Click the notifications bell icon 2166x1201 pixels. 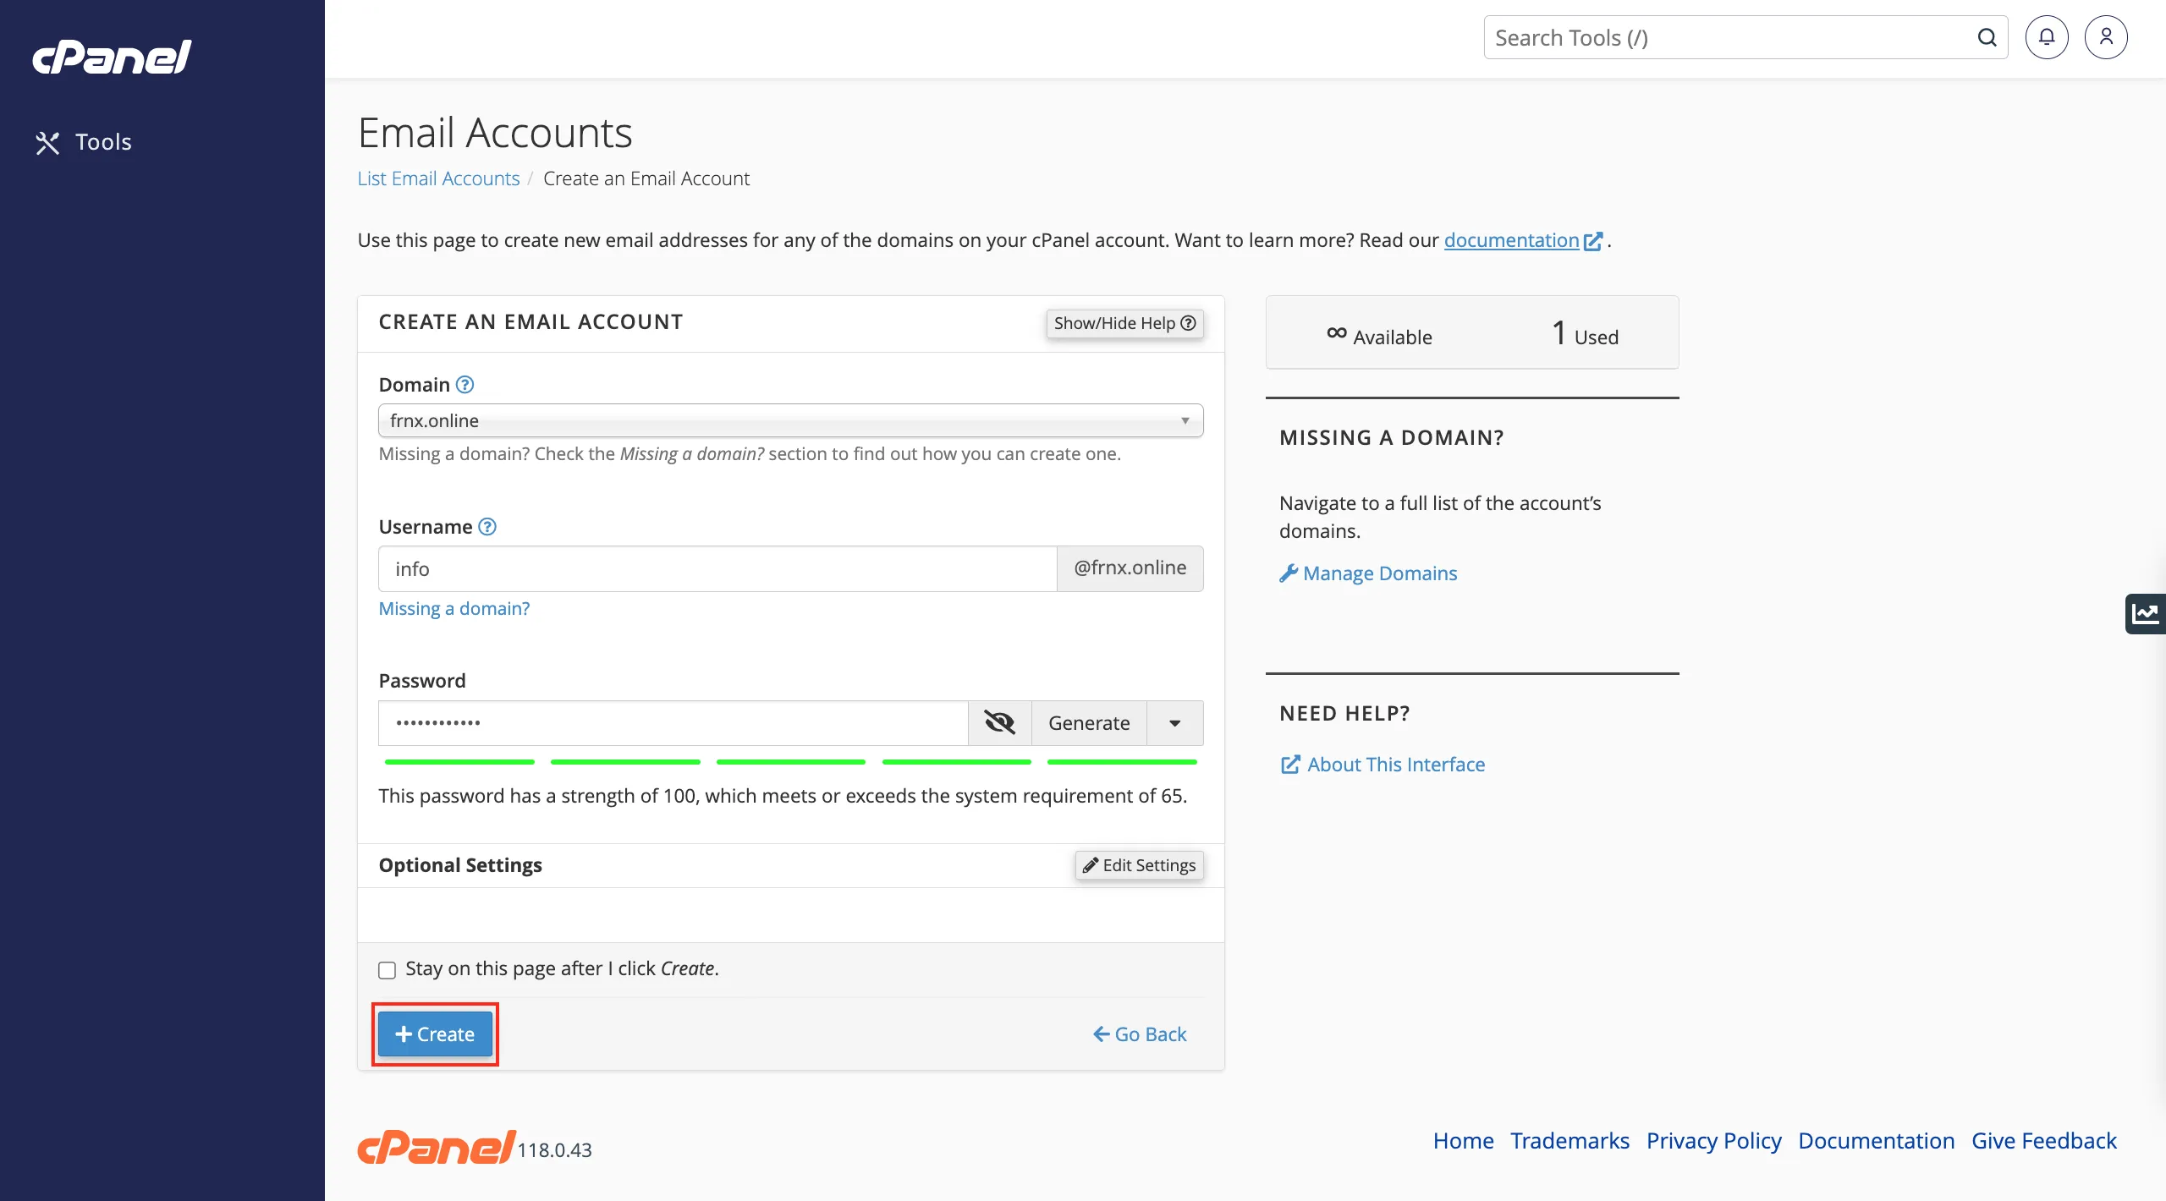click(x=2046, y=37)
